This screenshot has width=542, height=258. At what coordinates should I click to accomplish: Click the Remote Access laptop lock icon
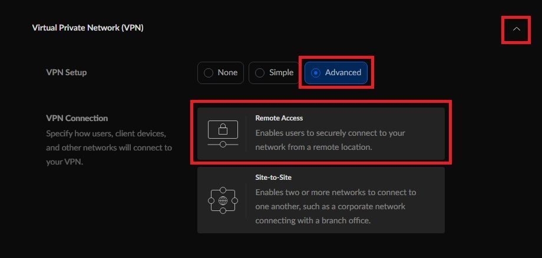coord(223,134)
